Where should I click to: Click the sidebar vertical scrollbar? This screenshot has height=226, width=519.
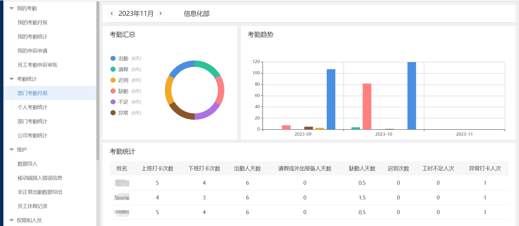click(98, 81)
